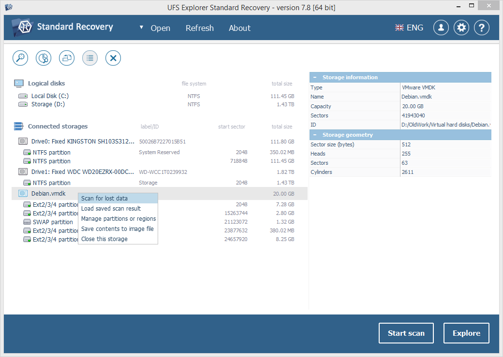Click the Logical disks monitor icon
Image resolution: width=503 pixels, height=357 pixels.
pos(18,83)
